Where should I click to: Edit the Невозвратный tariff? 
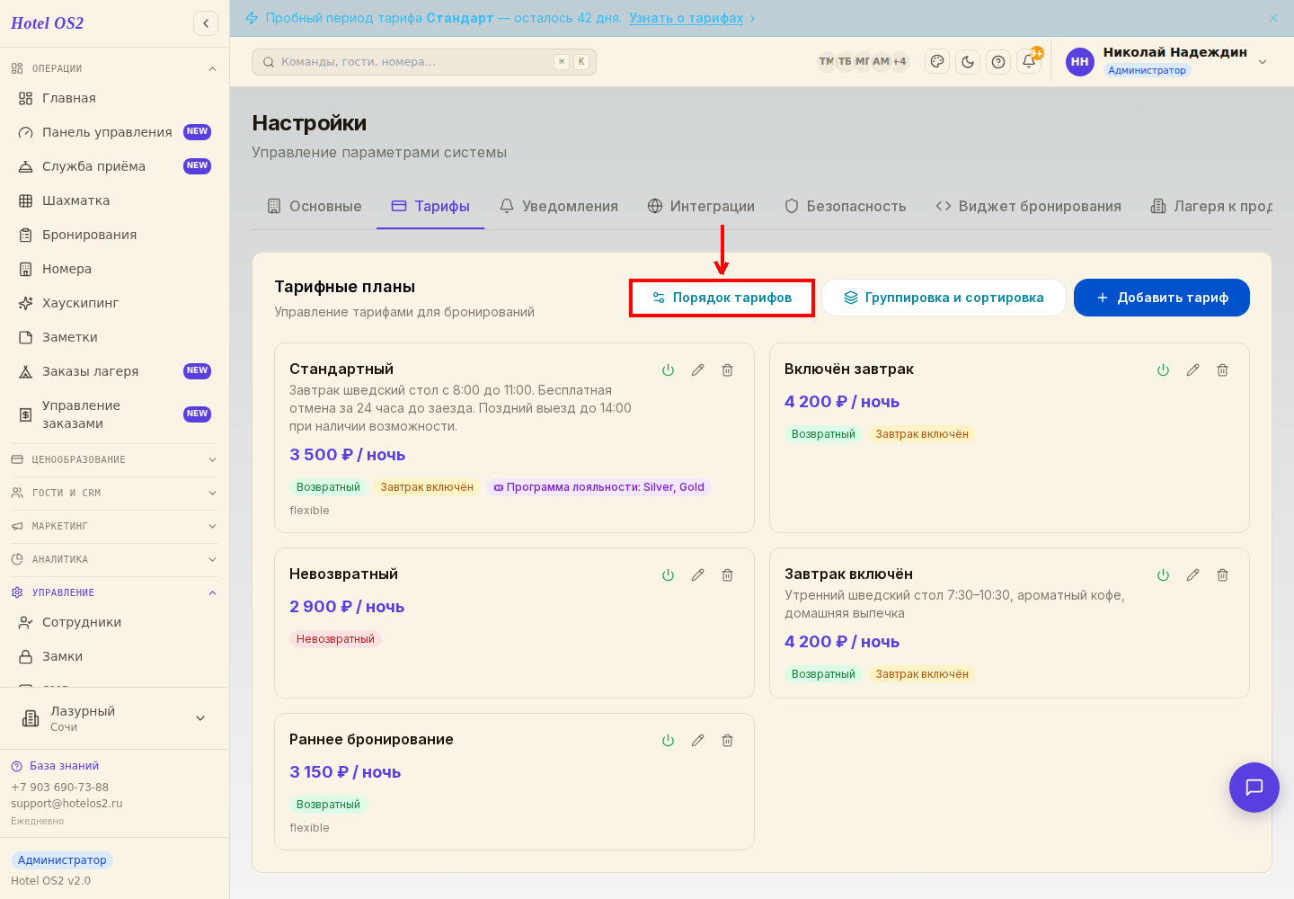(x=697, y=575)
